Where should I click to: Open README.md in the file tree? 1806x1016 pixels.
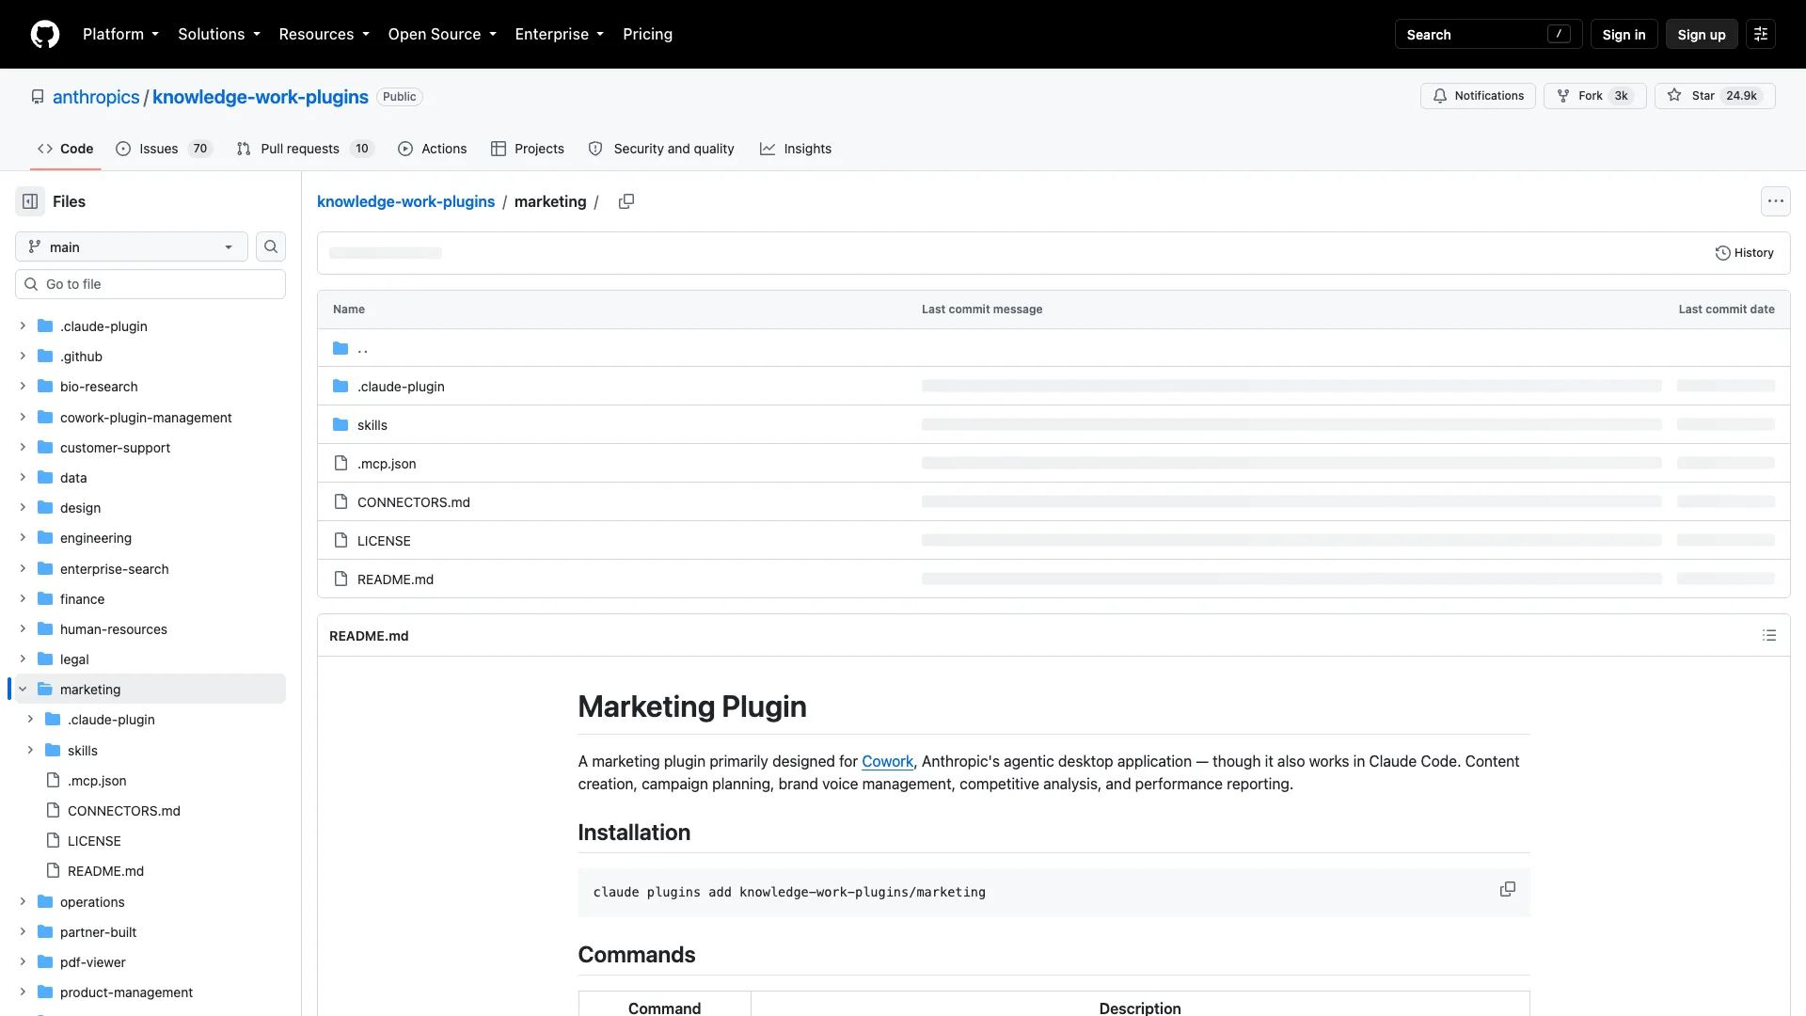pyautogui.click(x=150, y=870)
